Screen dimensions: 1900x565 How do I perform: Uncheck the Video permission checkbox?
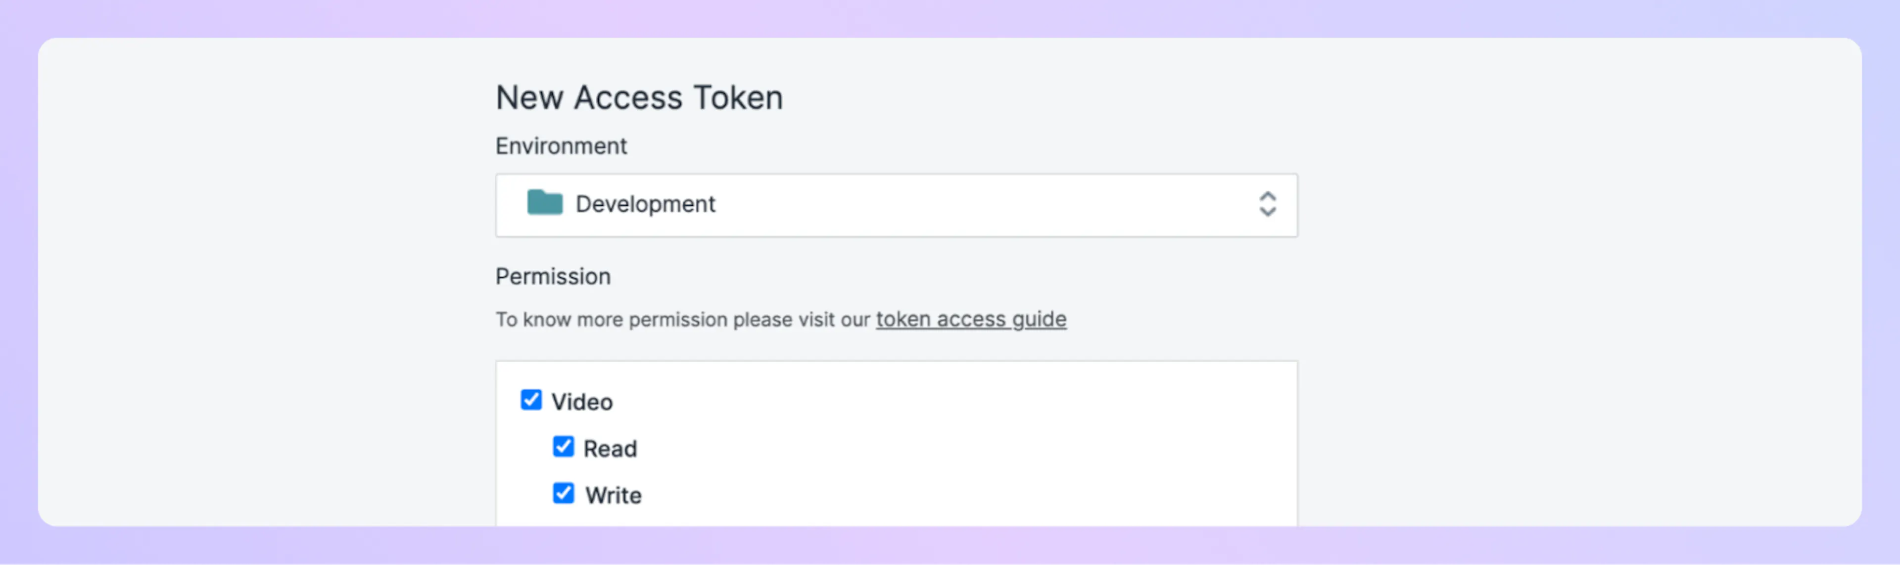[531, 400]
